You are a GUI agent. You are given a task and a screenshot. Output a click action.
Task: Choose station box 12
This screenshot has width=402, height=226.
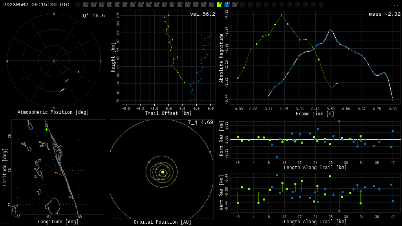coord(172,4)
